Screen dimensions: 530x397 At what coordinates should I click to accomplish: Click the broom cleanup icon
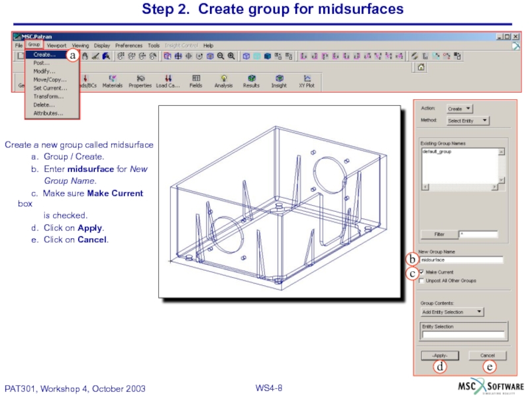(x=95, y=56)
